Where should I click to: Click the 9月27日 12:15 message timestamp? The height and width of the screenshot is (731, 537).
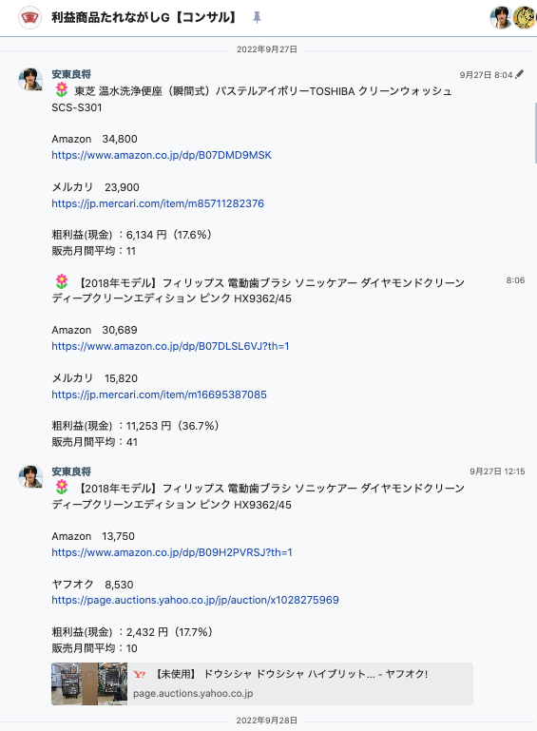[497, 471]
